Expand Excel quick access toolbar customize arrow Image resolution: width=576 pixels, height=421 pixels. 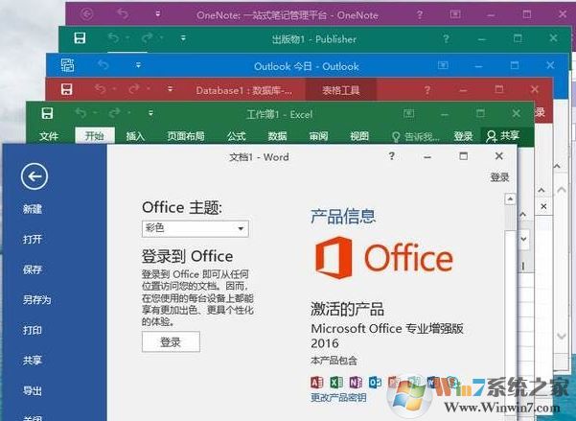pos(151,113)
